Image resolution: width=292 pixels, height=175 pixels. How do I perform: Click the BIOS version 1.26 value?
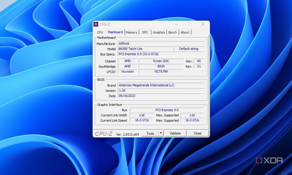point(161,90)
